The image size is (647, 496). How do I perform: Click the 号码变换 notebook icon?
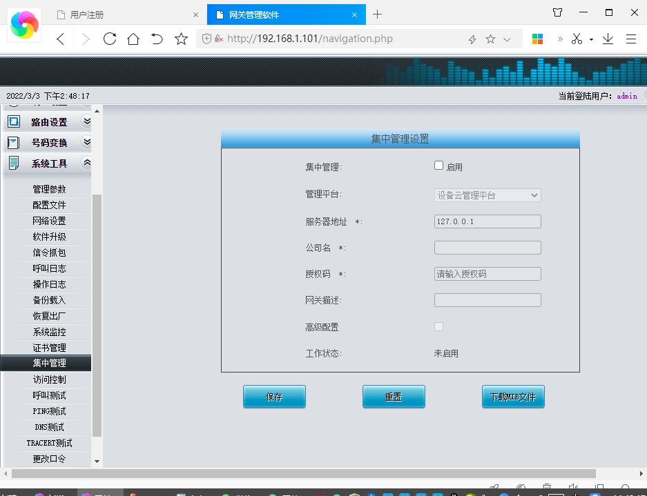point(13,143)
